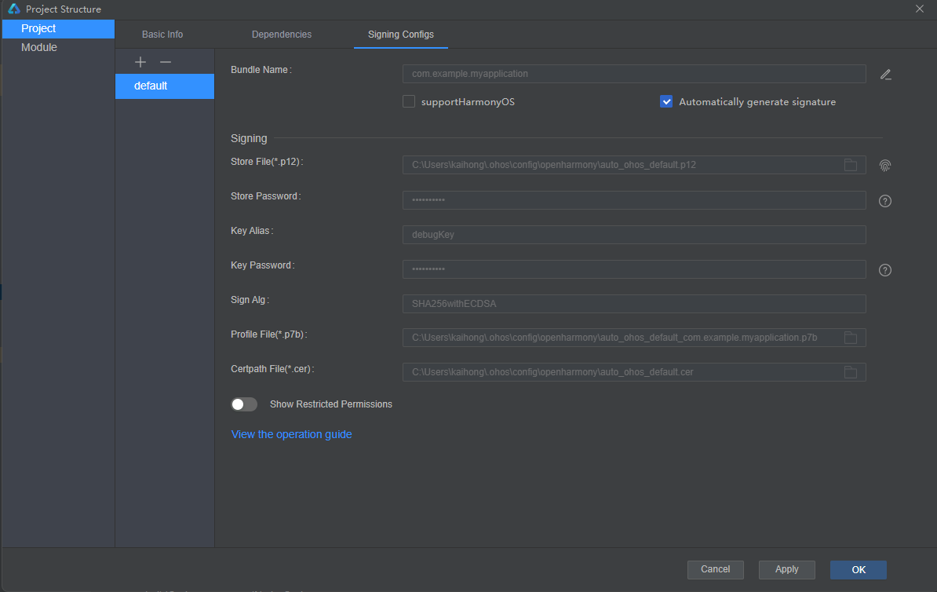Open the View the operation guide link
The width and height of the screenshot is (937, 592).
click(x=291, y=434)
